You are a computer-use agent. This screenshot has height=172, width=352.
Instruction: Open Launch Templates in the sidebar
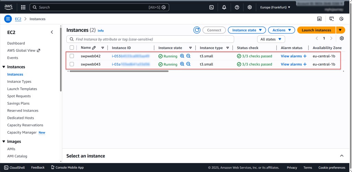(22, 89)
